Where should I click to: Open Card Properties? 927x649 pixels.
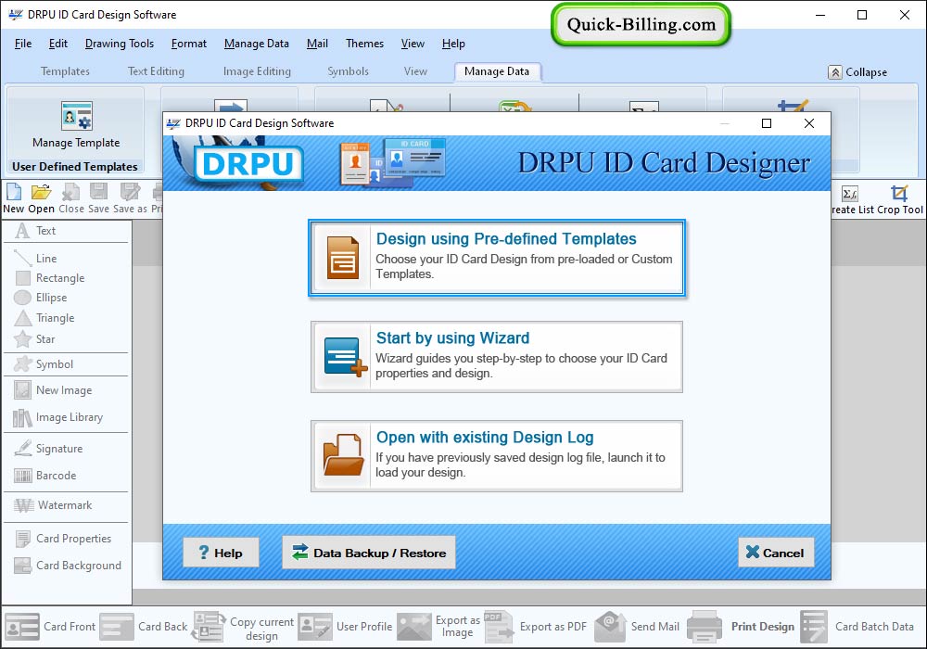tap(63, 539)
